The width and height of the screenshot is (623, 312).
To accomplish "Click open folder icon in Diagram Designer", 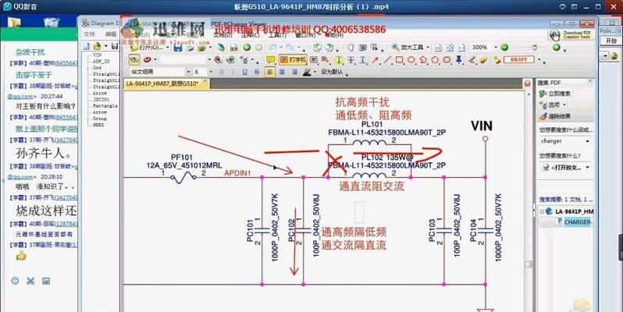I will coord(98,47).
